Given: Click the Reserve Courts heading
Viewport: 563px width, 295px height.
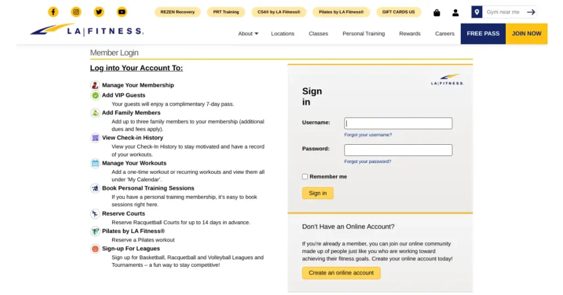Looking at the screenshot, I should click(x=124, y=214).
